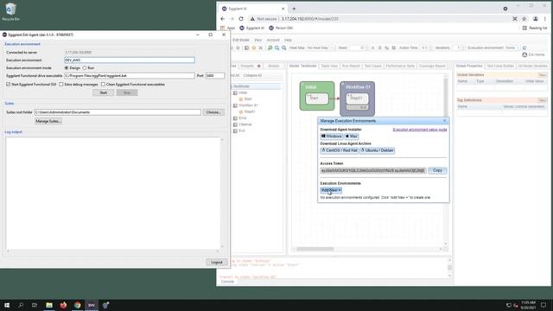The width and height of the screenshot is (553, 311).
Task: Close the Manage Execution Environments dialog
Action: coord(444,121)
